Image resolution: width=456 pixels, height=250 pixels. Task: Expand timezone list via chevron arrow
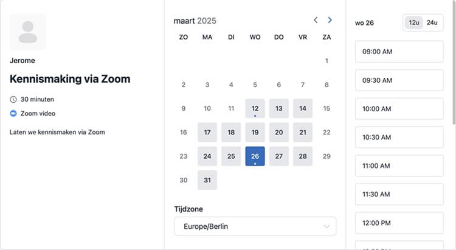tap(327, 226)
